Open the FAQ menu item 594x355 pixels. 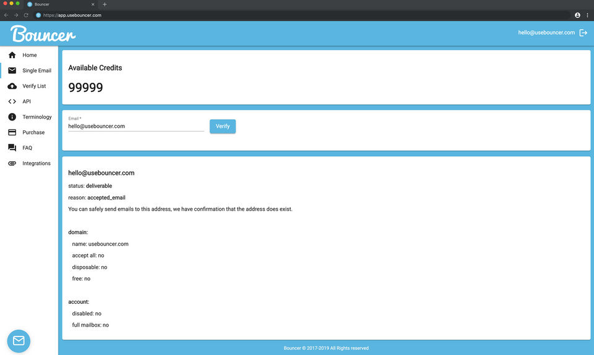coord(29,148)
